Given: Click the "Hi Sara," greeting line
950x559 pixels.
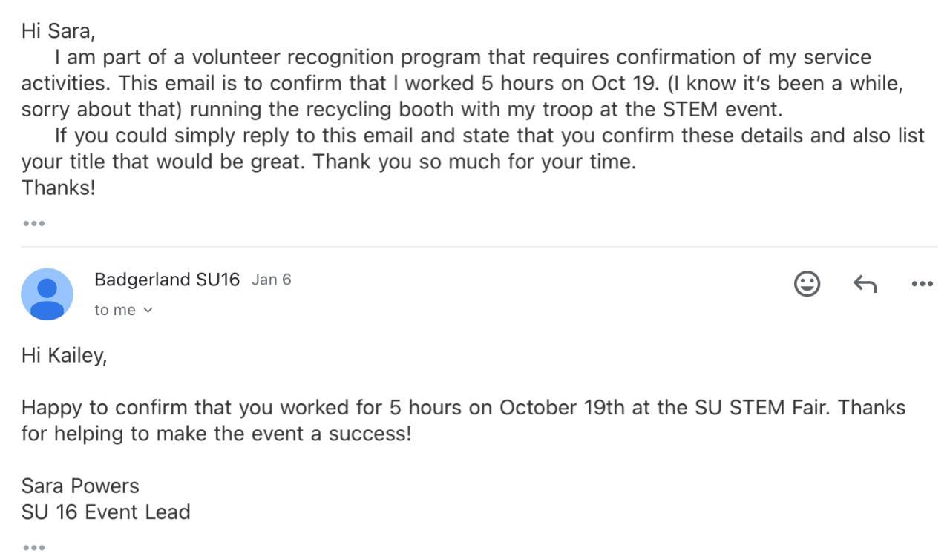Looking at the screenshot, I should [58, 30].
